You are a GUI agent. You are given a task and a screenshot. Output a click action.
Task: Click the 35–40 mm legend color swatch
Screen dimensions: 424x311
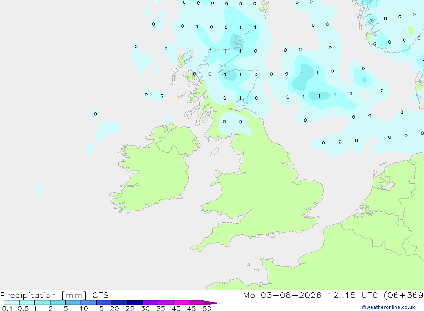click(x=166, y=303)
